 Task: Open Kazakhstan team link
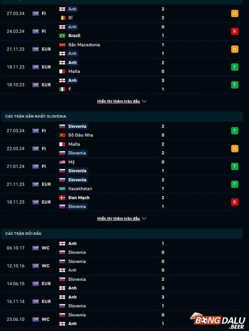(x=80, y=188)
